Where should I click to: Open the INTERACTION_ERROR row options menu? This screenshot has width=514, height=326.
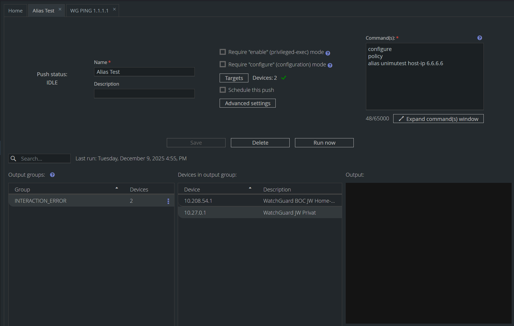168,201
